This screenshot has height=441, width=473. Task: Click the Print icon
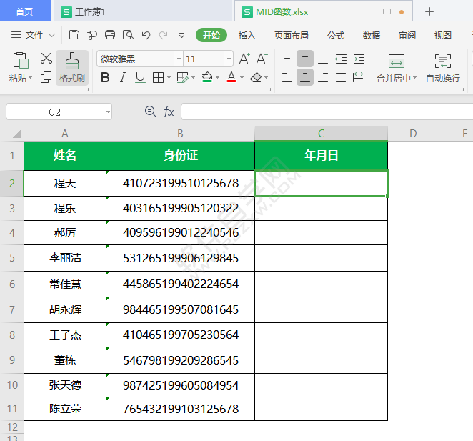tap(110, 35)
